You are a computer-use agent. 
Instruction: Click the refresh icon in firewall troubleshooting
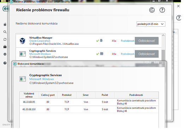[152, 10]
